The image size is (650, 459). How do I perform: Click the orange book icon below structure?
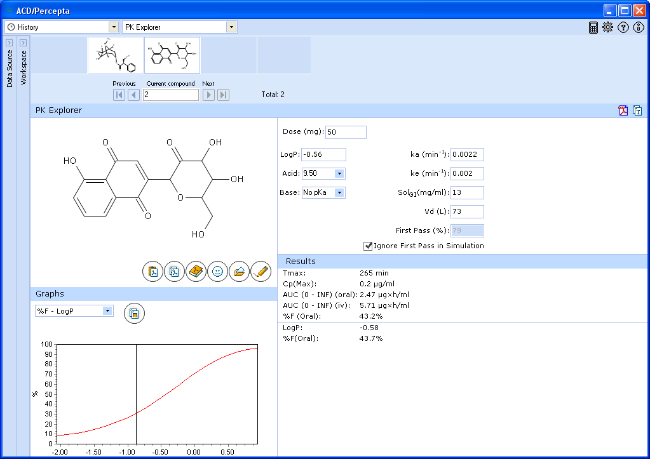(x=196, y=272)
